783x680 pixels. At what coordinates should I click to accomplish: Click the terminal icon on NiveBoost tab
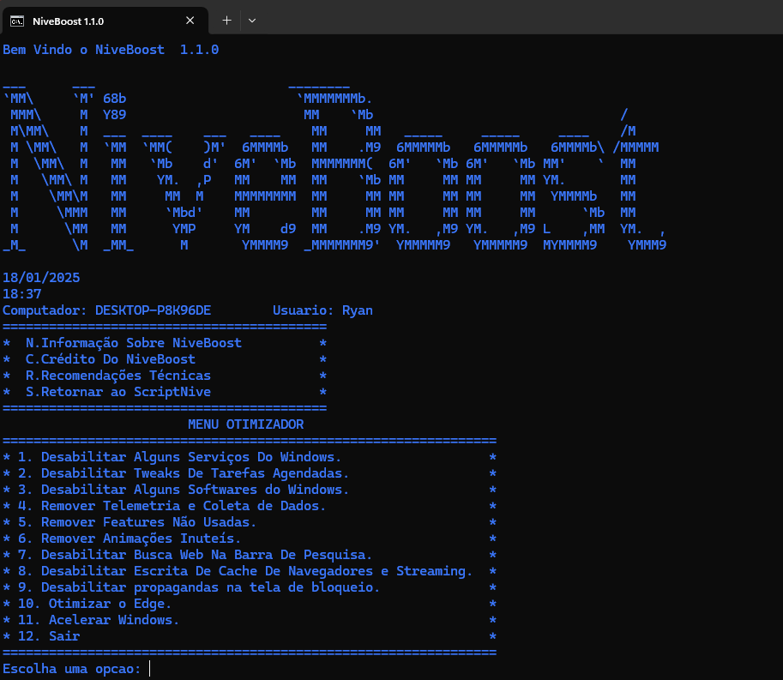point(17,21)
